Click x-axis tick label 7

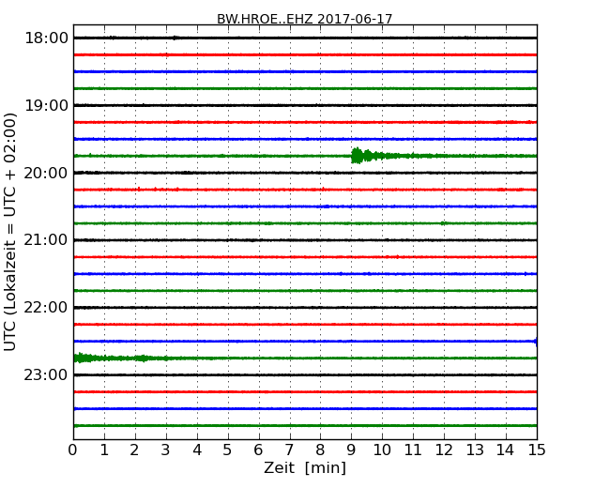click(x=289, y=450)
